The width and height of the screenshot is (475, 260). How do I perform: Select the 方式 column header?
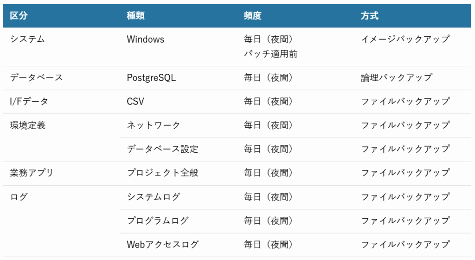[x=370, y=16]
